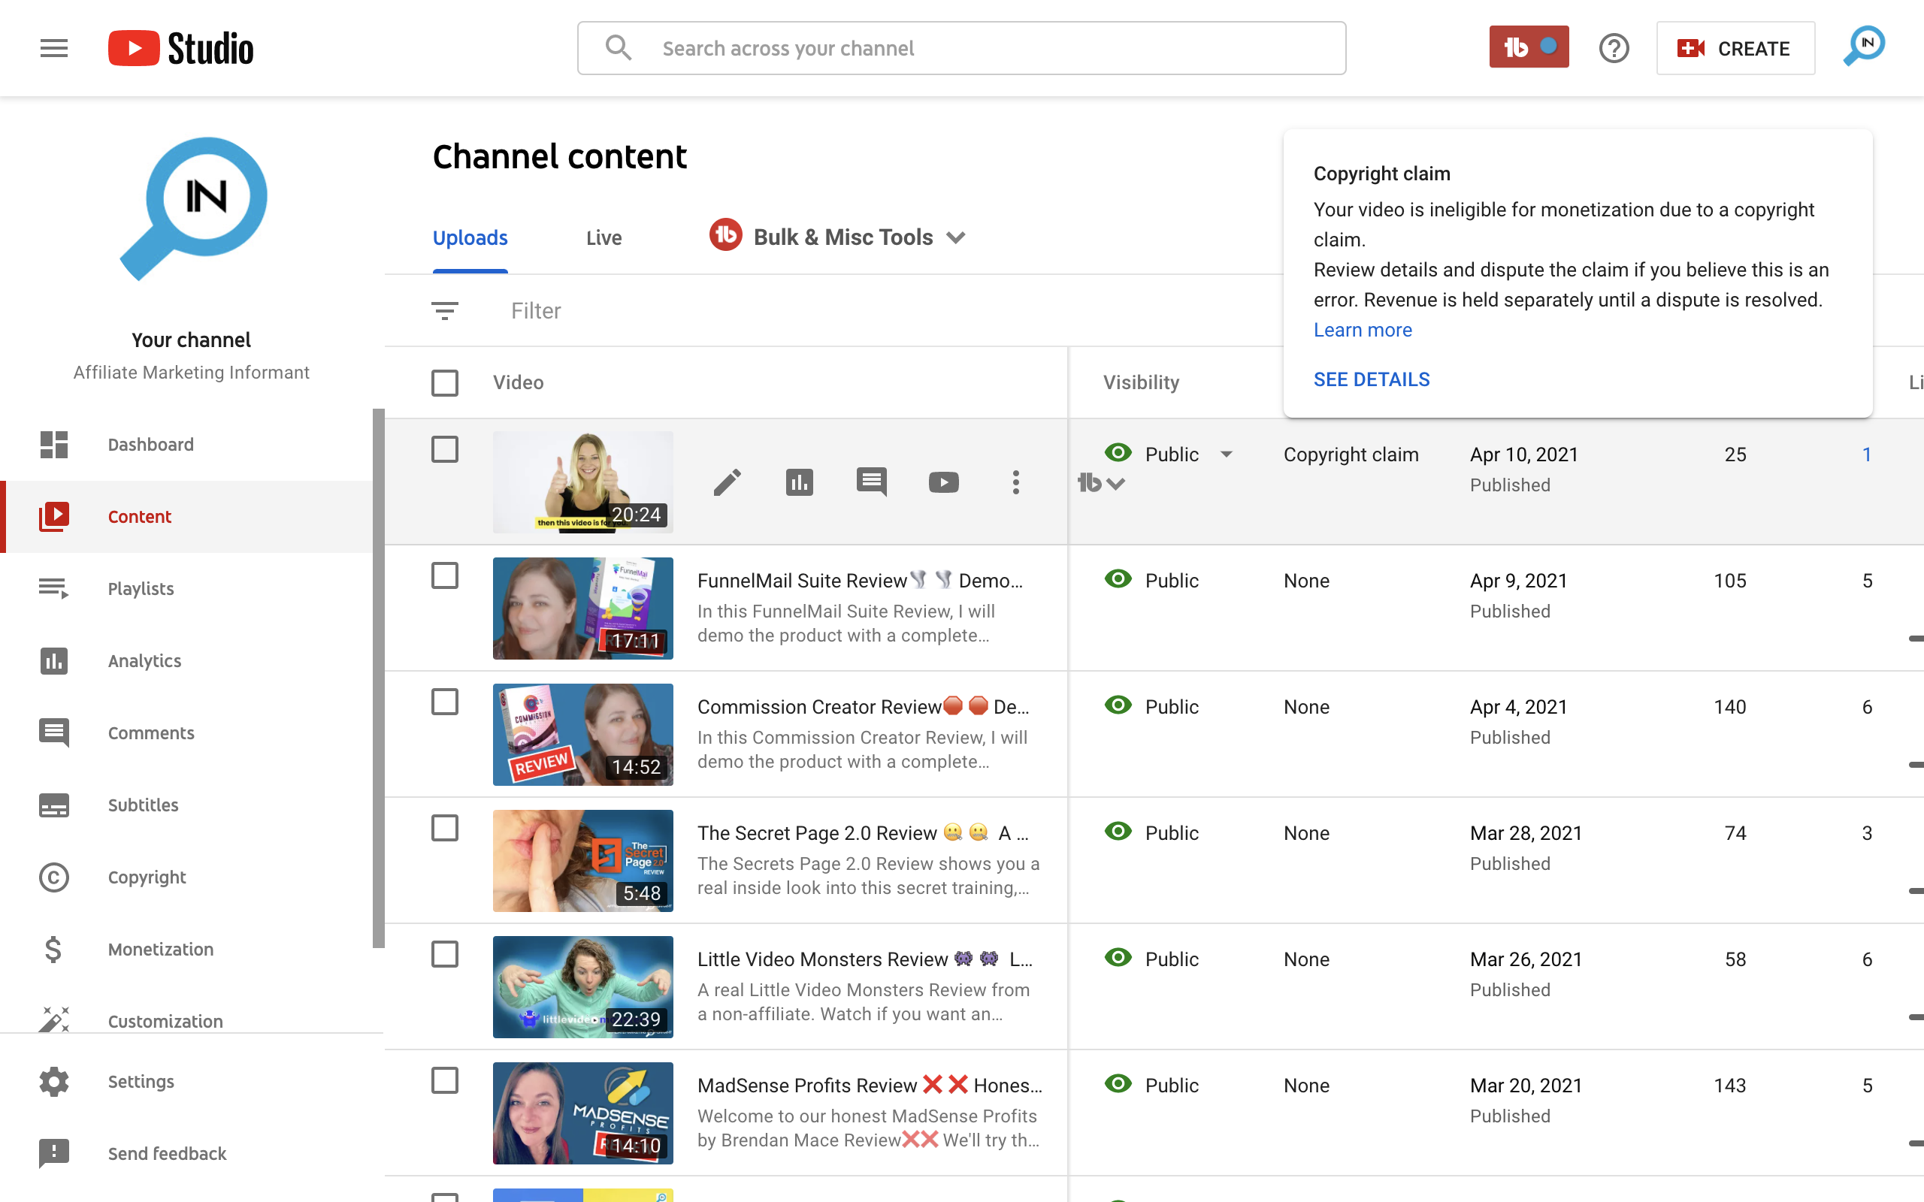Click the Visibility column header
Screen dimensions: 1924x1202
(1141, 382)
